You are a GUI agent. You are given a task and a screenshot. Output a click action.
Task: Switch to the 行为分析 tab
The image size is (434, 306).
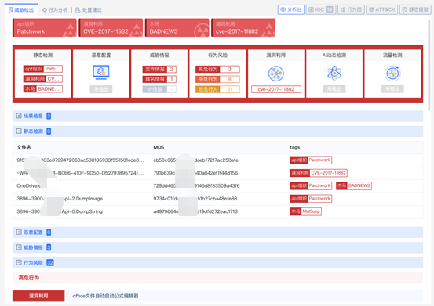(55, 10)
